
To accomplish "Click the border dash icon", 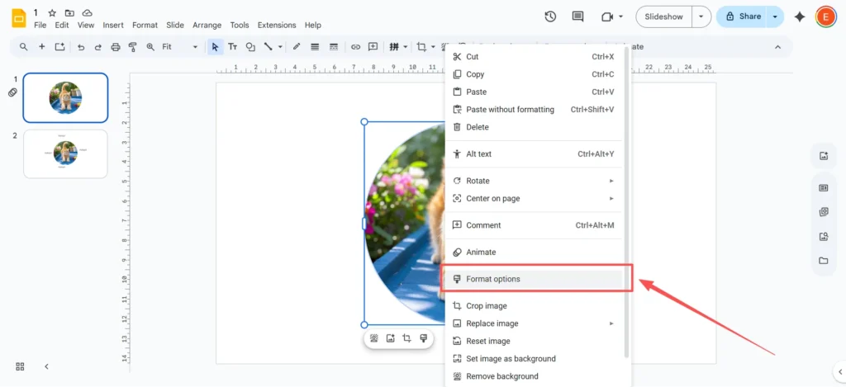I will [334, 47].
